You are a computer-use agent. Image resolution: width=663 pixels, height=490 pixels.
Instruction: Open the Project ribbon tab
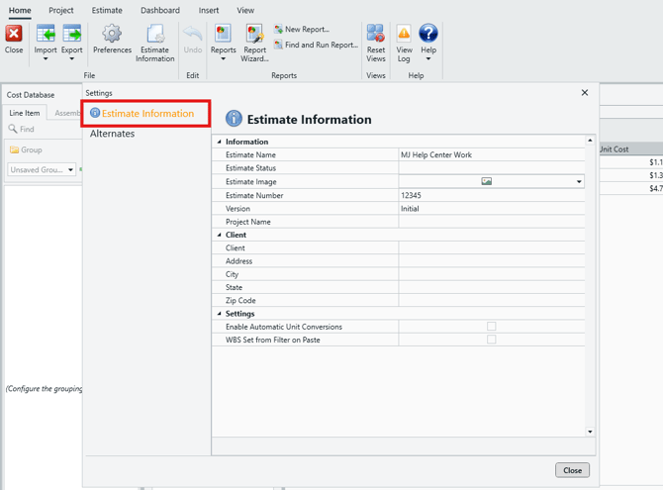(x=61, y=10)
